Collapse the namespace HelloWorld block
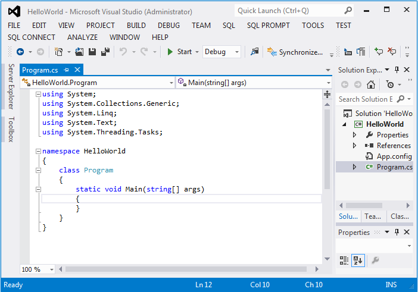The width and height of the screenshot is (418, 292). click(x=38, y=151)
